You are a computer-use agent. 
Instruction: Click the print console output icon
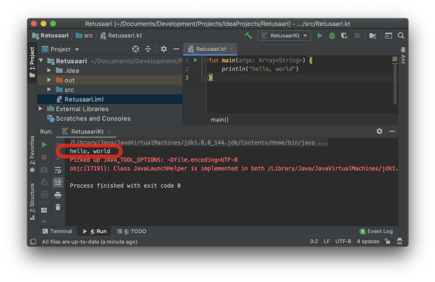point(58,195)
